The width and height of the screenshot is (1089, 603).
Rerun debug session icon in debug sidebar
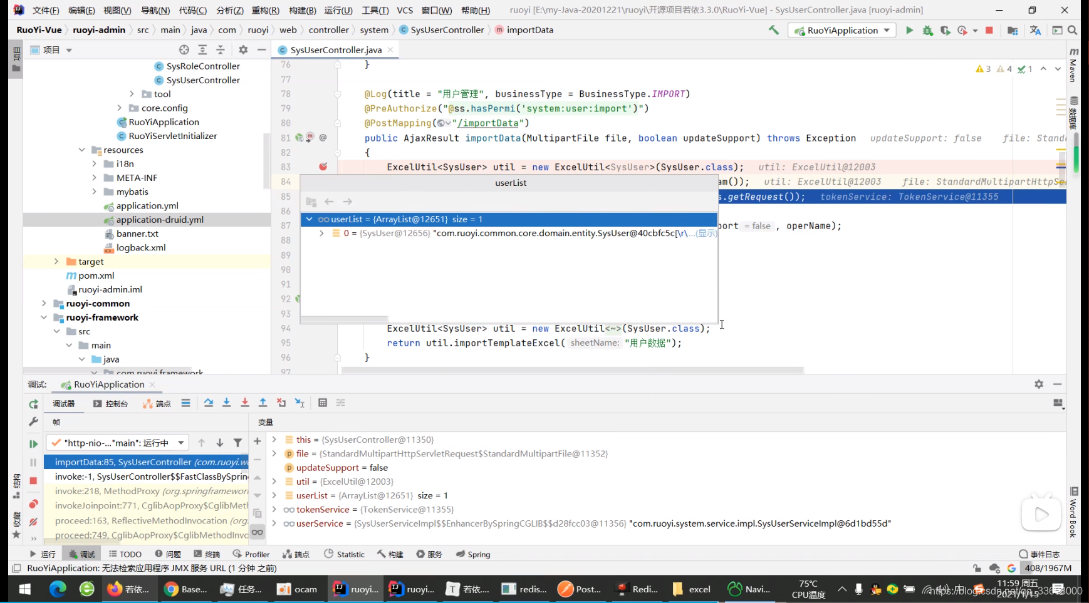tap(33, 404)
